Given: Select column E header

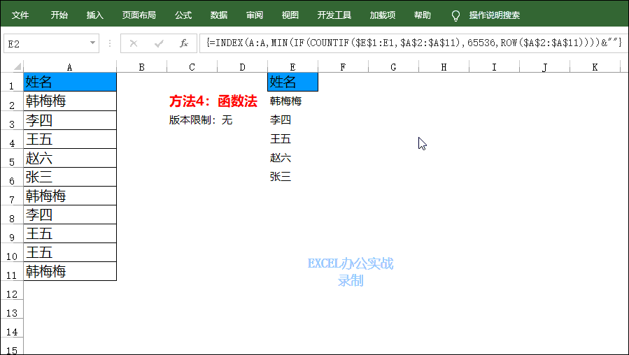Looking at the screenshot, I should [x=292, y=67].
